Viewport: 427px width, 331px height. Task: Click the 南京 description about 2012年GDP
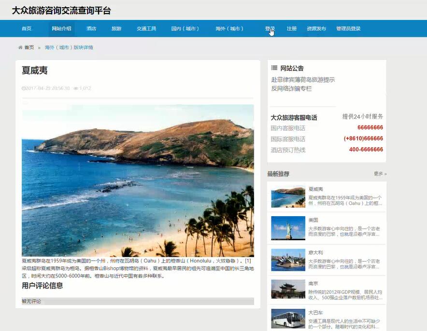pos(345,295)
